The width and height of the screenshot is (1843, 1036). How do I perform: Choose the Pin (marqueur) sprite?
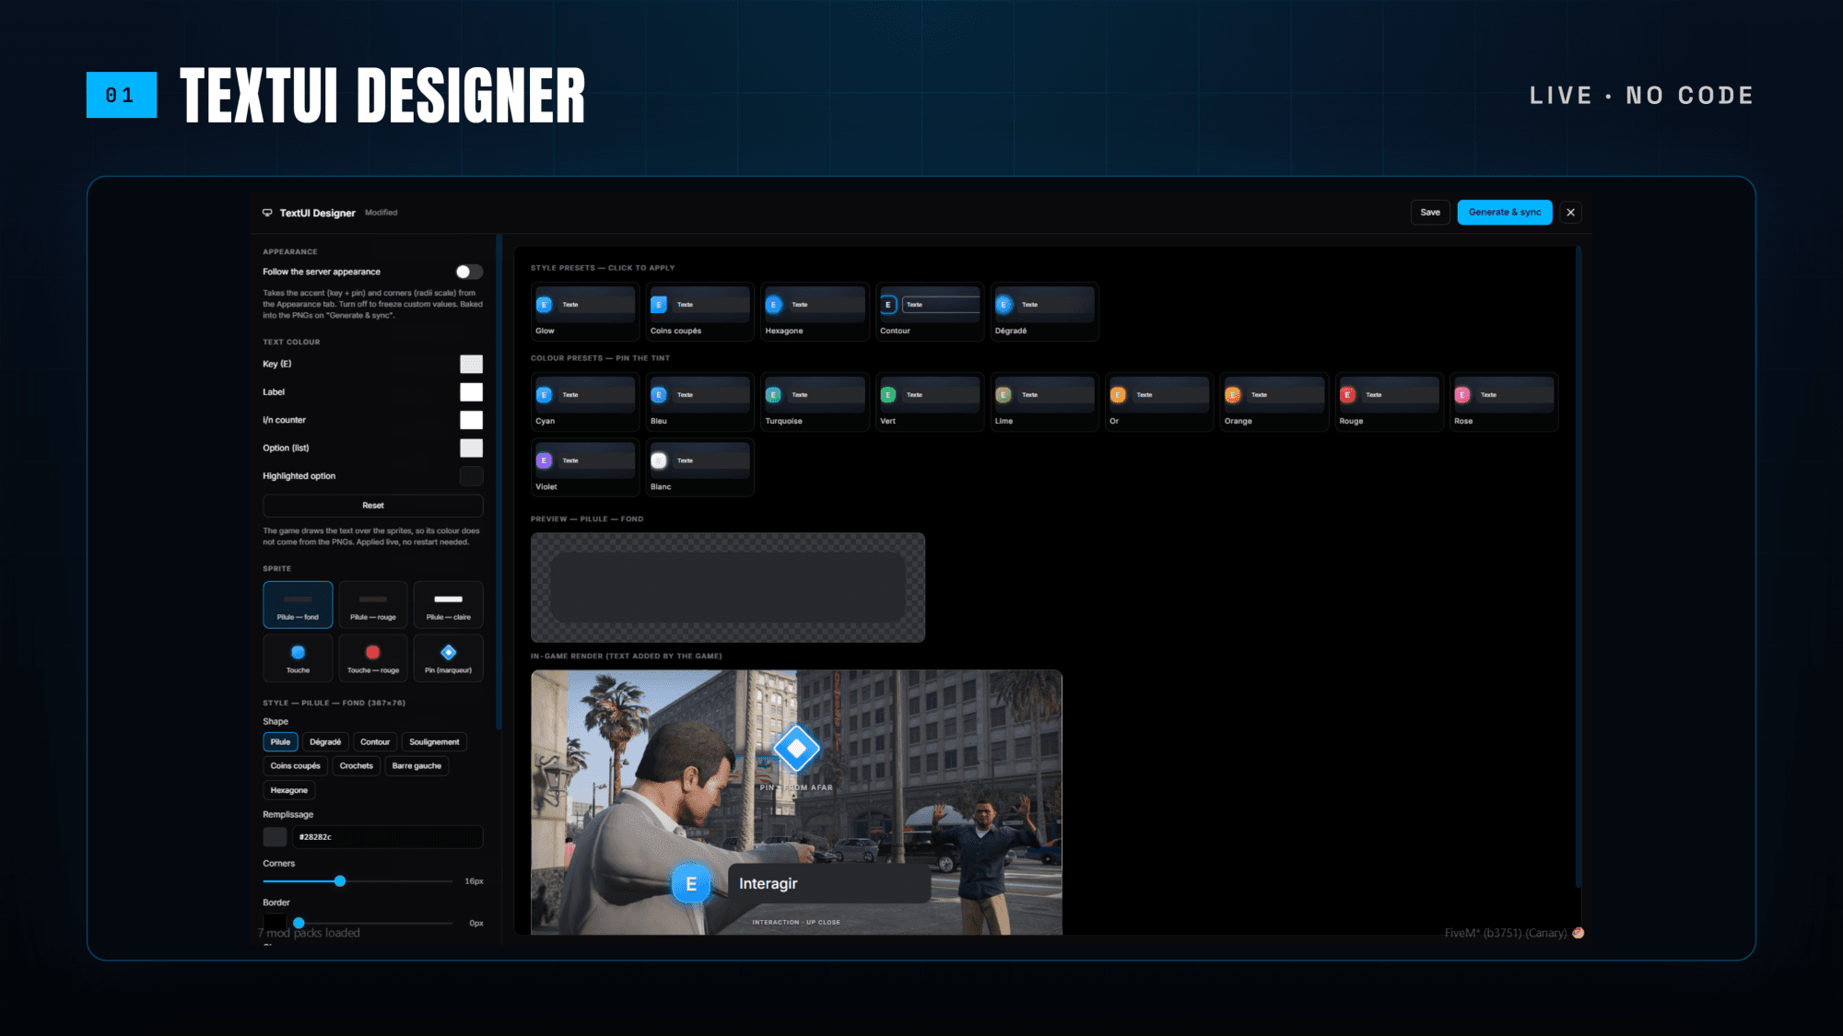click(448, 658)
